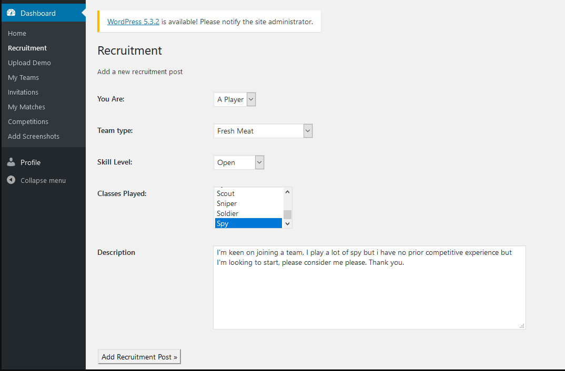Open Home in the sidebar
Screen dimensions: 565x371
[17, 33]
